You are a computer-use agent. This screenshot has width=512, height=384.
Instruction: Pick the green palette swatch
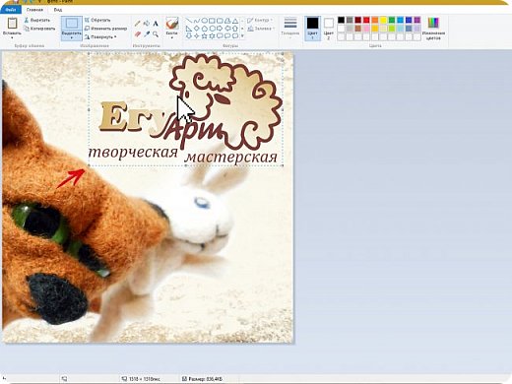coord(392,21)
